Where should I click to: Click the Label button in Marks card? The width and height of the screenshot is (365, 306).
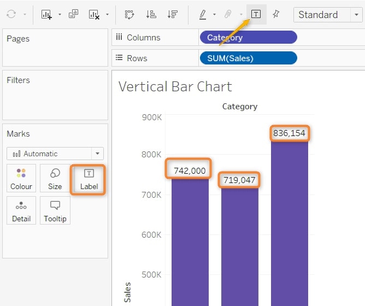pyautogui.click(x=89, y=179)
